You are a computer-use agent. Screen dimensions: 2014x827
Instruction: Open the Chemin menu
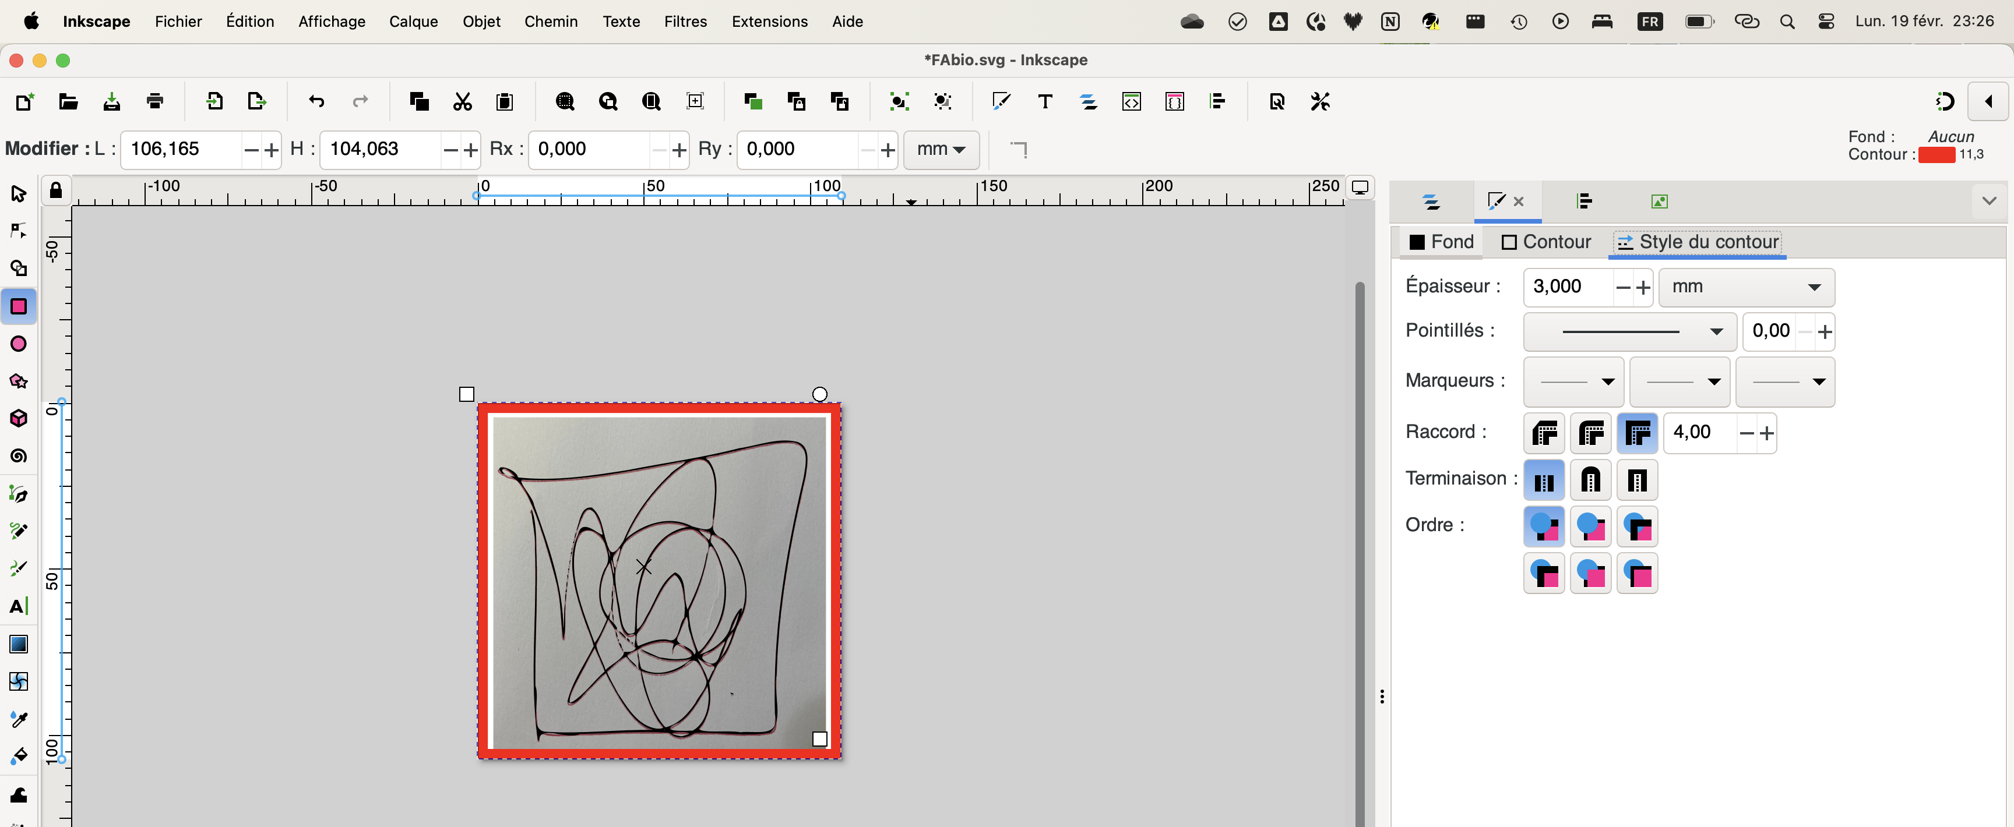(x=550, y=21)
